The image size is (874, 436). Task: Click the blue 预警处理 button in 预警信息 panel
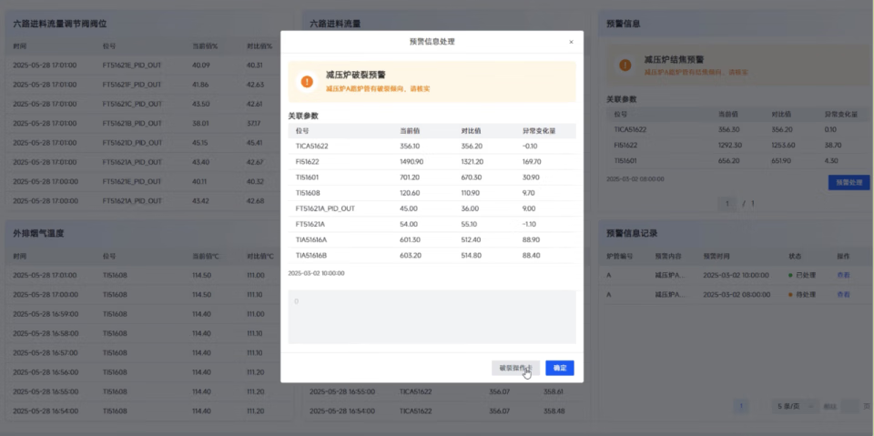tap(849, 182)
